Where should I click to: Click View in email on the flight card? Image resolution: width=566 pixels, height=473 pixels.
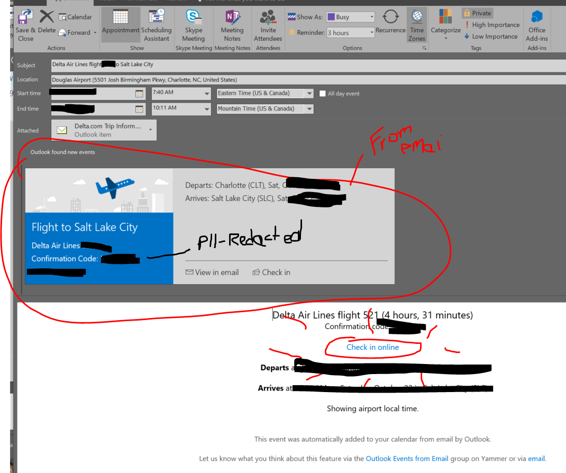[x=212, y=272]
